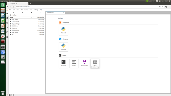Screen dimensions: 171x96
Task: Open the Commands palette sidebar tab
Action: pyautogui.click(x=7, y=23)
